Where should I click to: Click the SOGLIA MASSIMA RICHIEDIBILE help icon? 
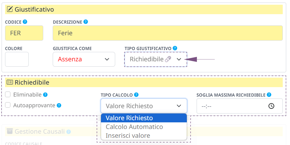tap(269, 95)
